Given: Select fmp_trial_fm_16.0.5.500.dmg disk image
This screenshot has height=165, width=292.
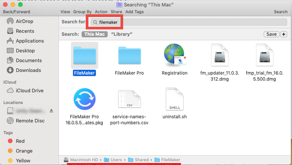Looking at the screenshot, I should tap(265, 55).
